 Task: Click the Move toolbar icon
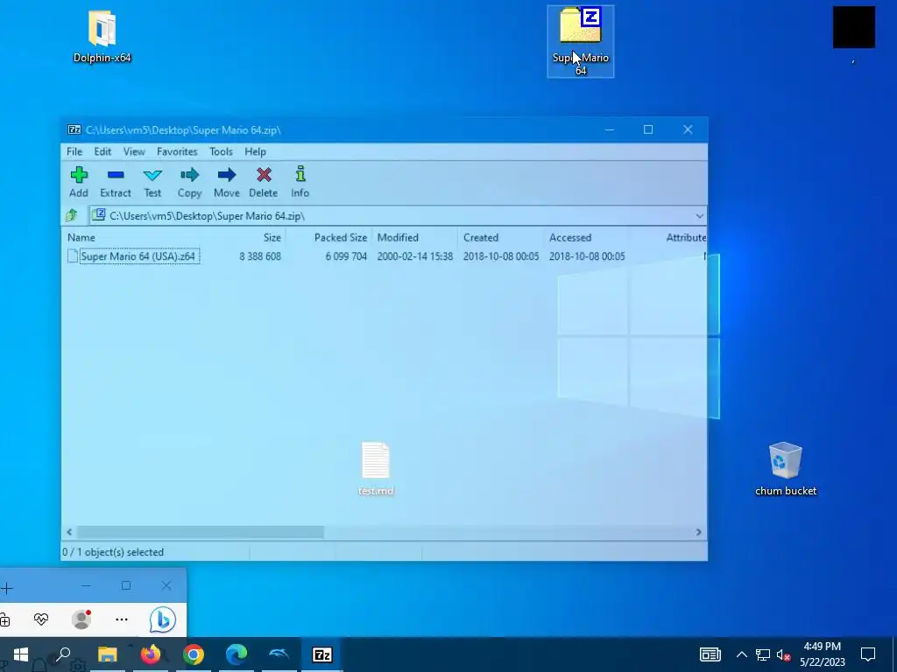click(227, 182)
